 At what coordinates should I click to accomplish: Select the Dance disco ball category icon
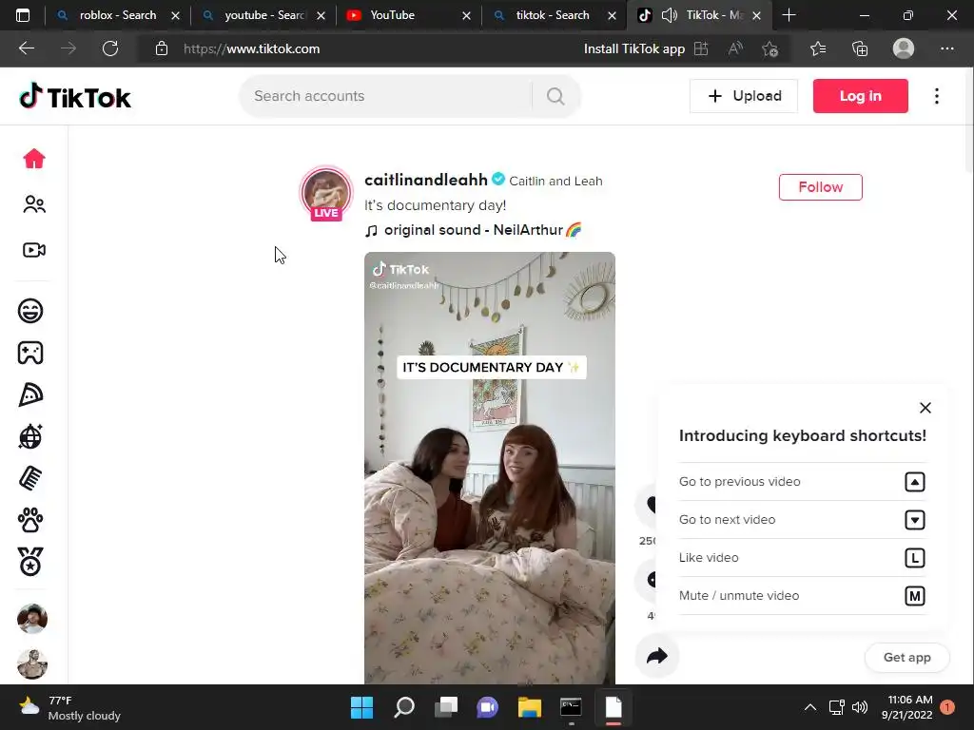coord(30,436)
